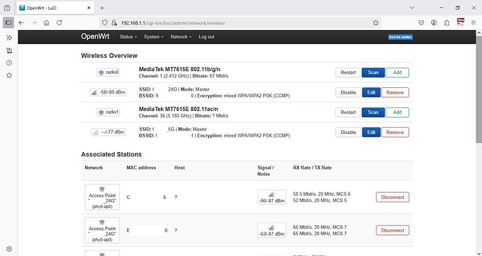Open Firefox View tab icon
The height and width of the screenshot is (256, 482).
click(x=7, y=8)
